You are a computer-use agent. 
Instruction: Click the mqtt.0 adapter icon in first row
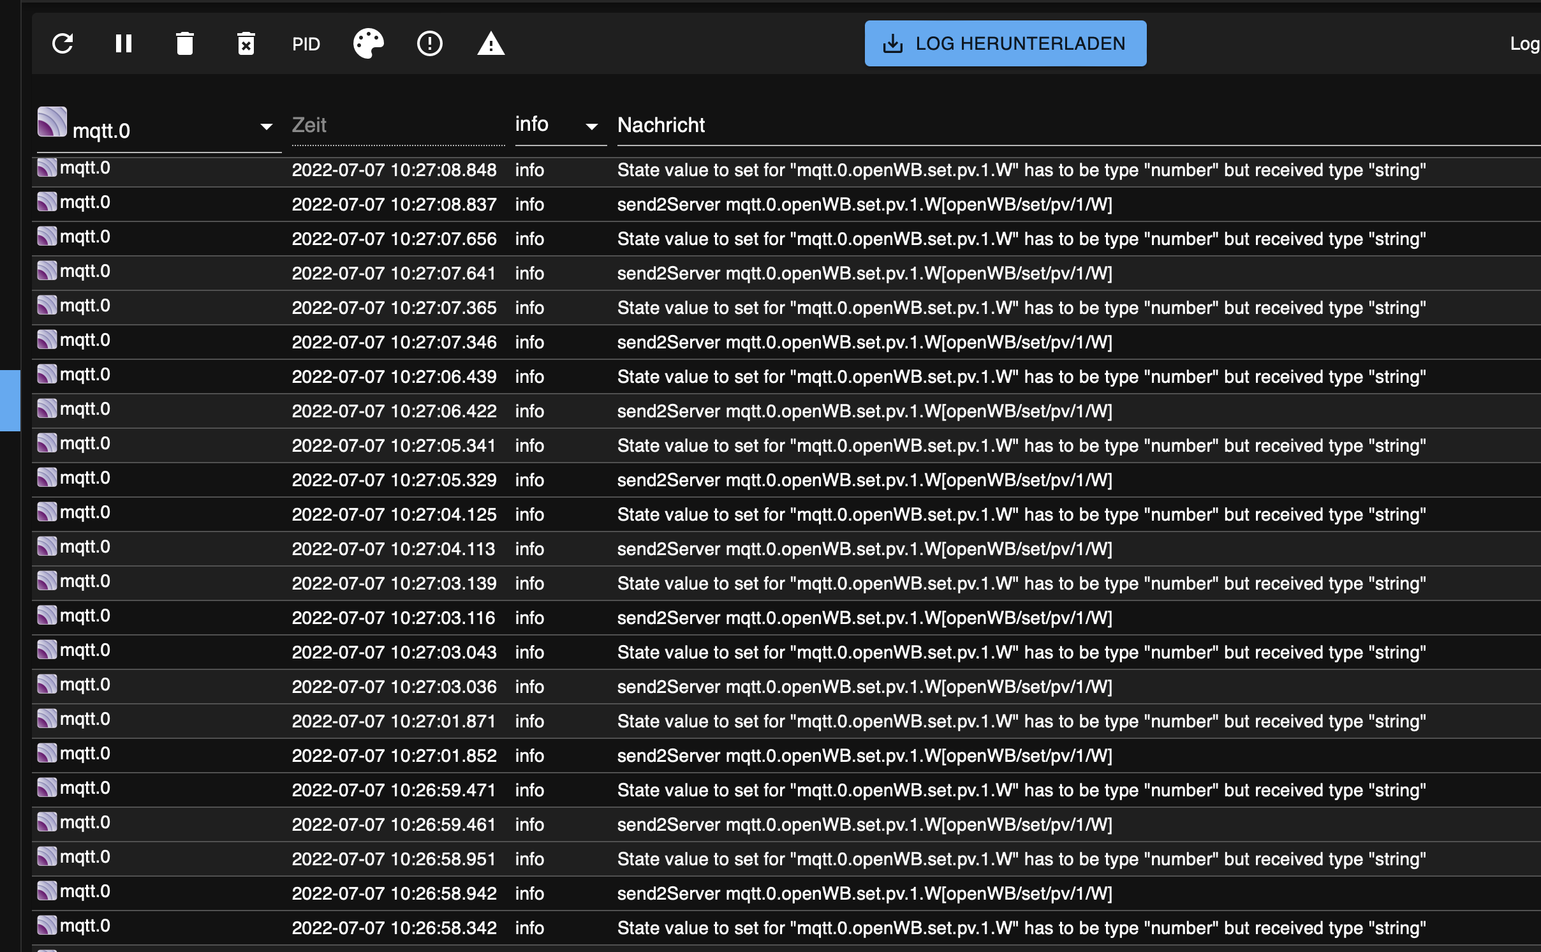[47, 168]
